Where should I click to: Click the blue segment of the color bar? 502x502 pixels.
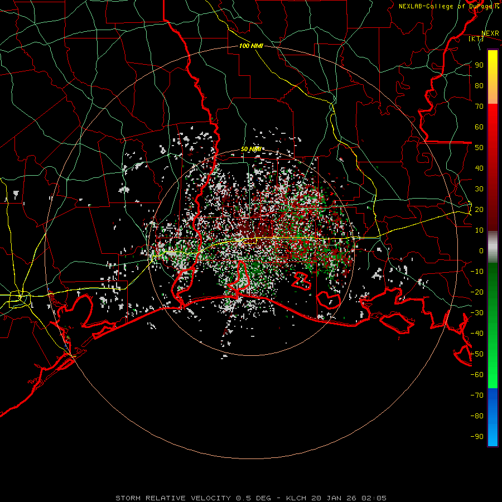493,417
